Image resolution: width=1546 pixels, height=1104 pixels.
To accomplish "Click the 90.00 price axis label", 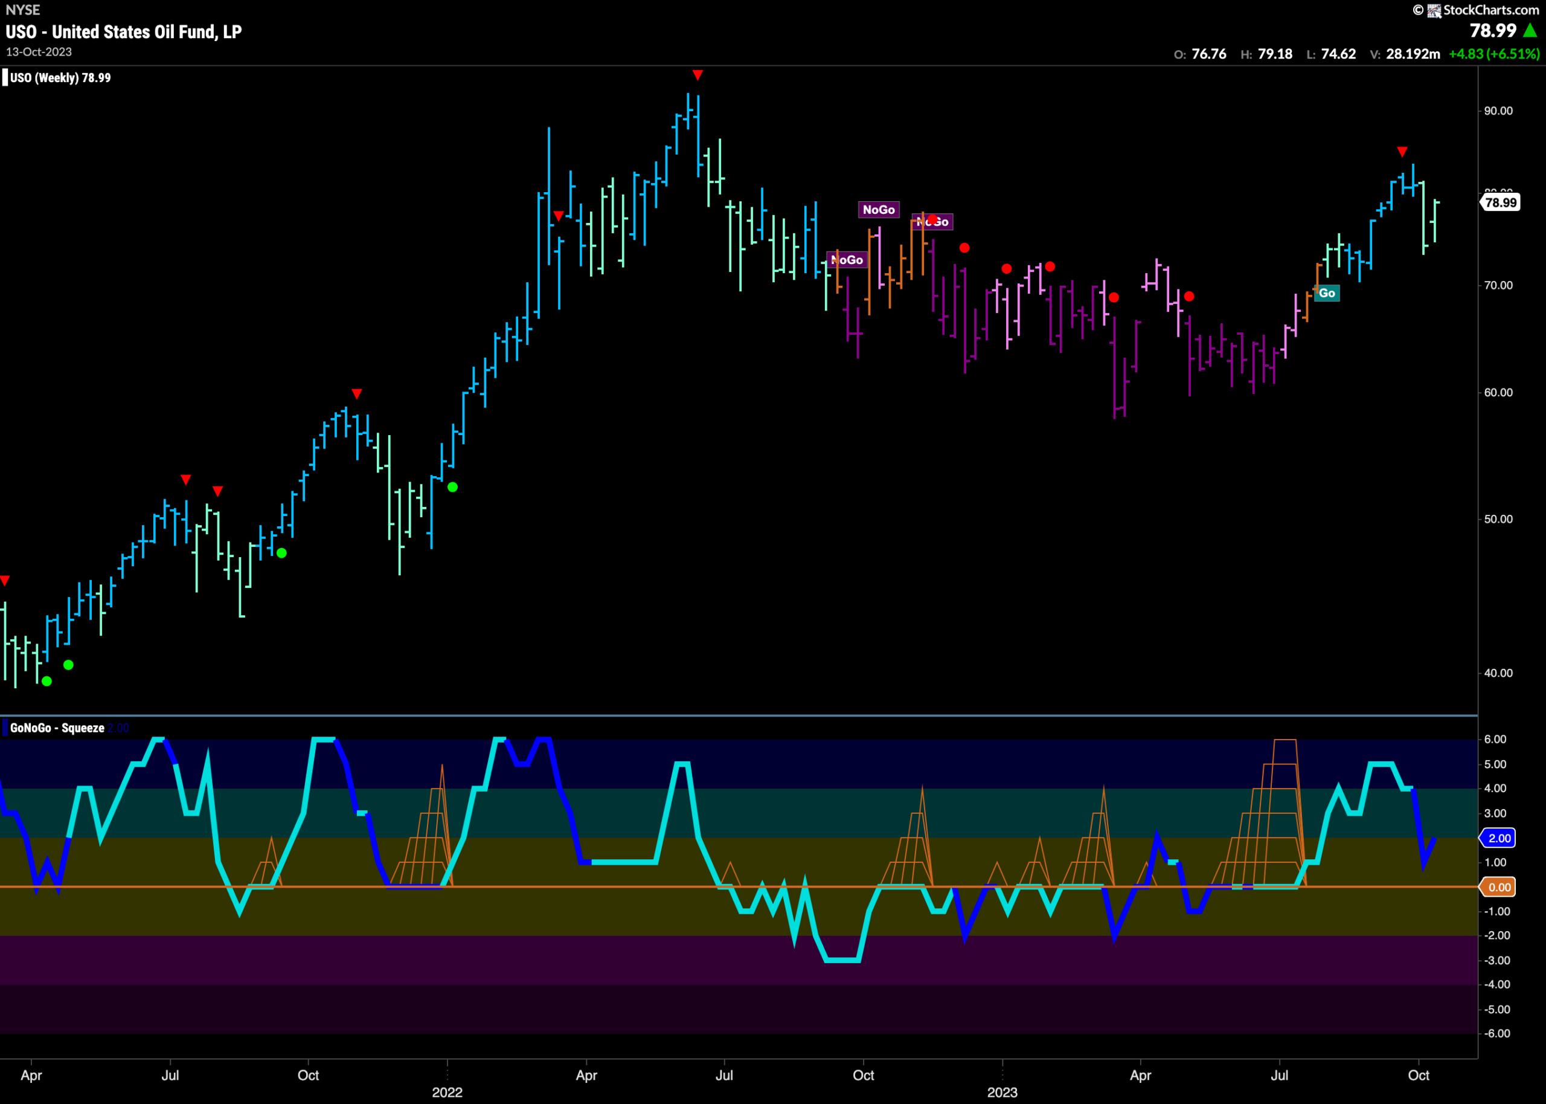I will (x=1498, y=111).
